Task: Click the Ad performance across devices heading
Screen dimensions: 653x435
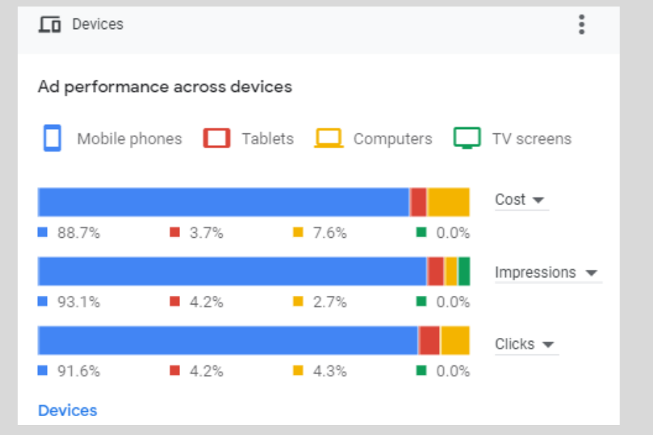Action: point(164,86)
